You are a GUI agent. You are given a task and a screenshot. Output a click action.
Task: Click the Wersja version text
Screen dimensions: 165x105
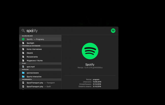pos(90,67)
